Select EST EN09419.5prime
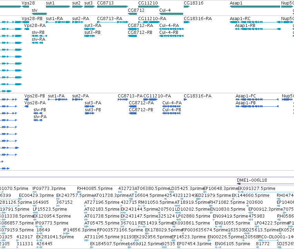 click(x=230, y=216)
